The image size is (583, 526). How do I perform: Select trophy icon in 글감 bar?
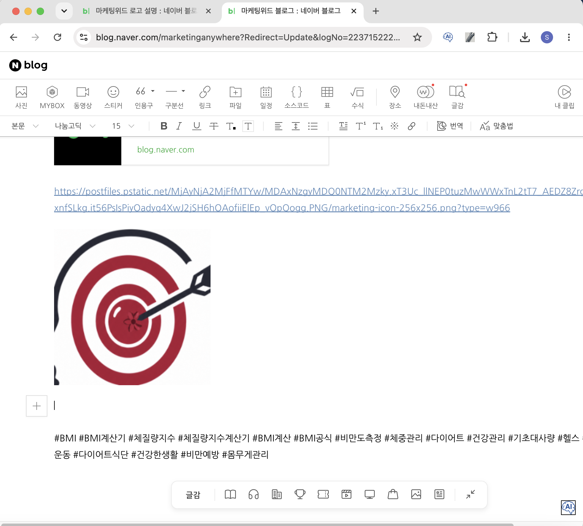point(300,494)
